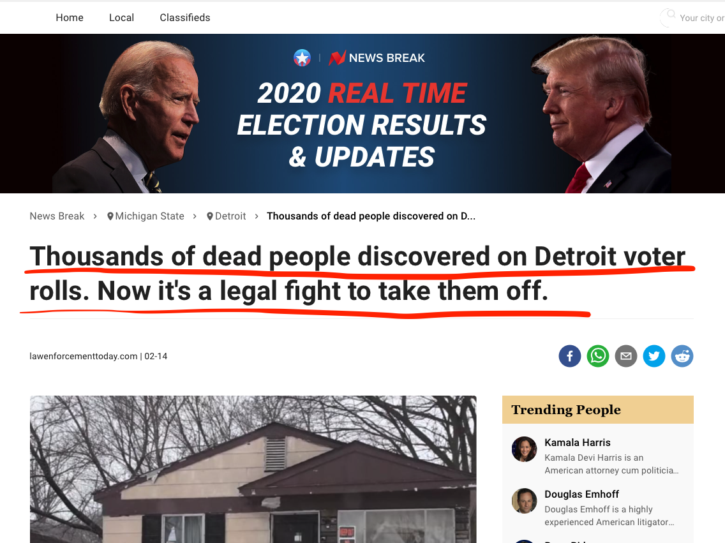Share article on Facebook
Image resolution: width=725 pixels, height=543 pixels.
(570, 356)
